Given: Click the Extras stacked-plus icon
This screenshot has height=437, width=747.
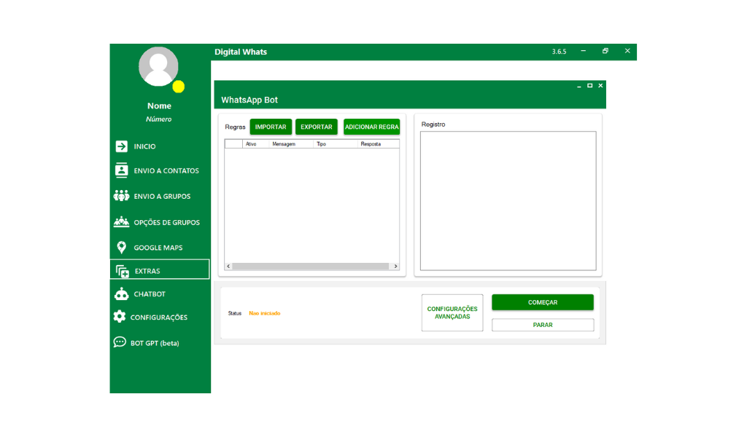Looking at the screenshot, I should [x=123, y=271].
